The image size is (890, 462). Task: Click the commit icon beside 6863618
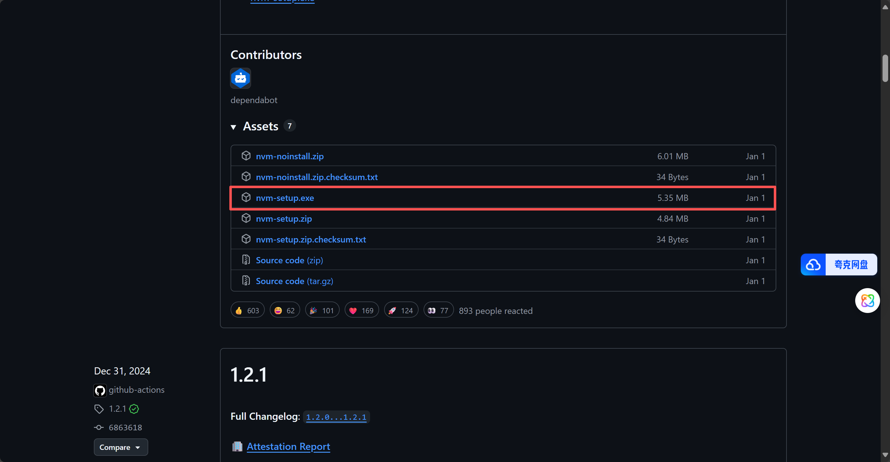coord(99,428)
